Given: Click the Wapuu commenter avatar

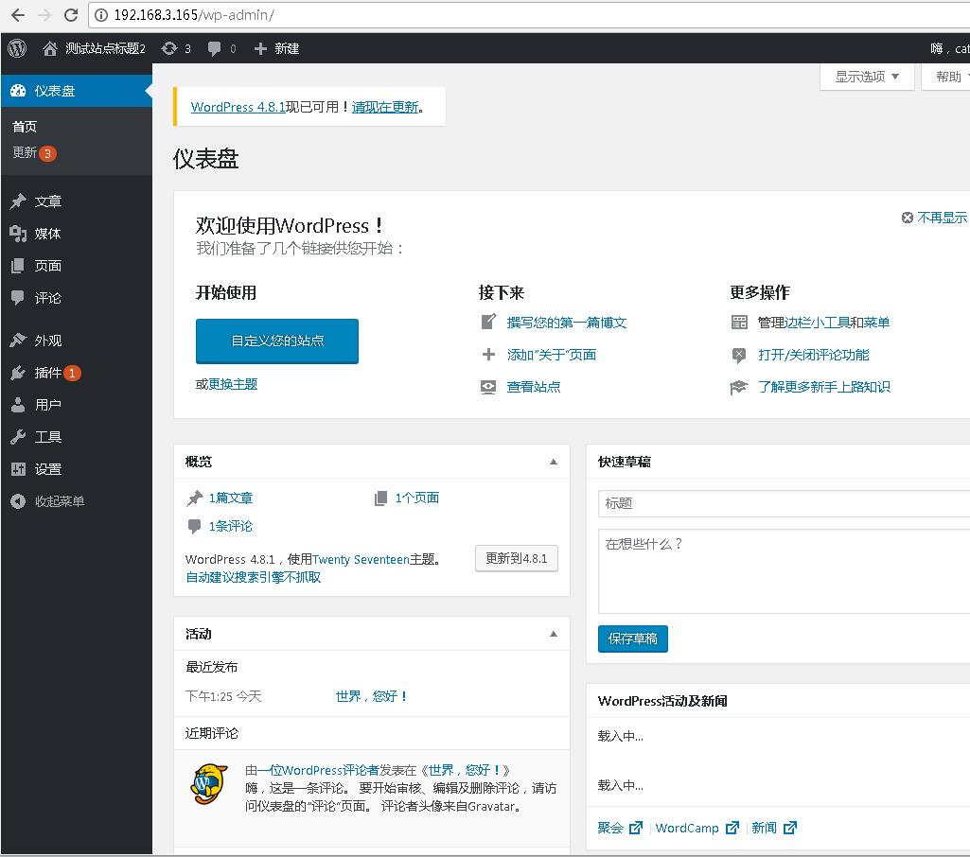Looking at the screenshot, I should pos(209,784).
